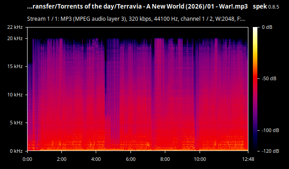The image size is (289, 169).
Task: Click the spectrogram plot area
Action: coord(138,89)
